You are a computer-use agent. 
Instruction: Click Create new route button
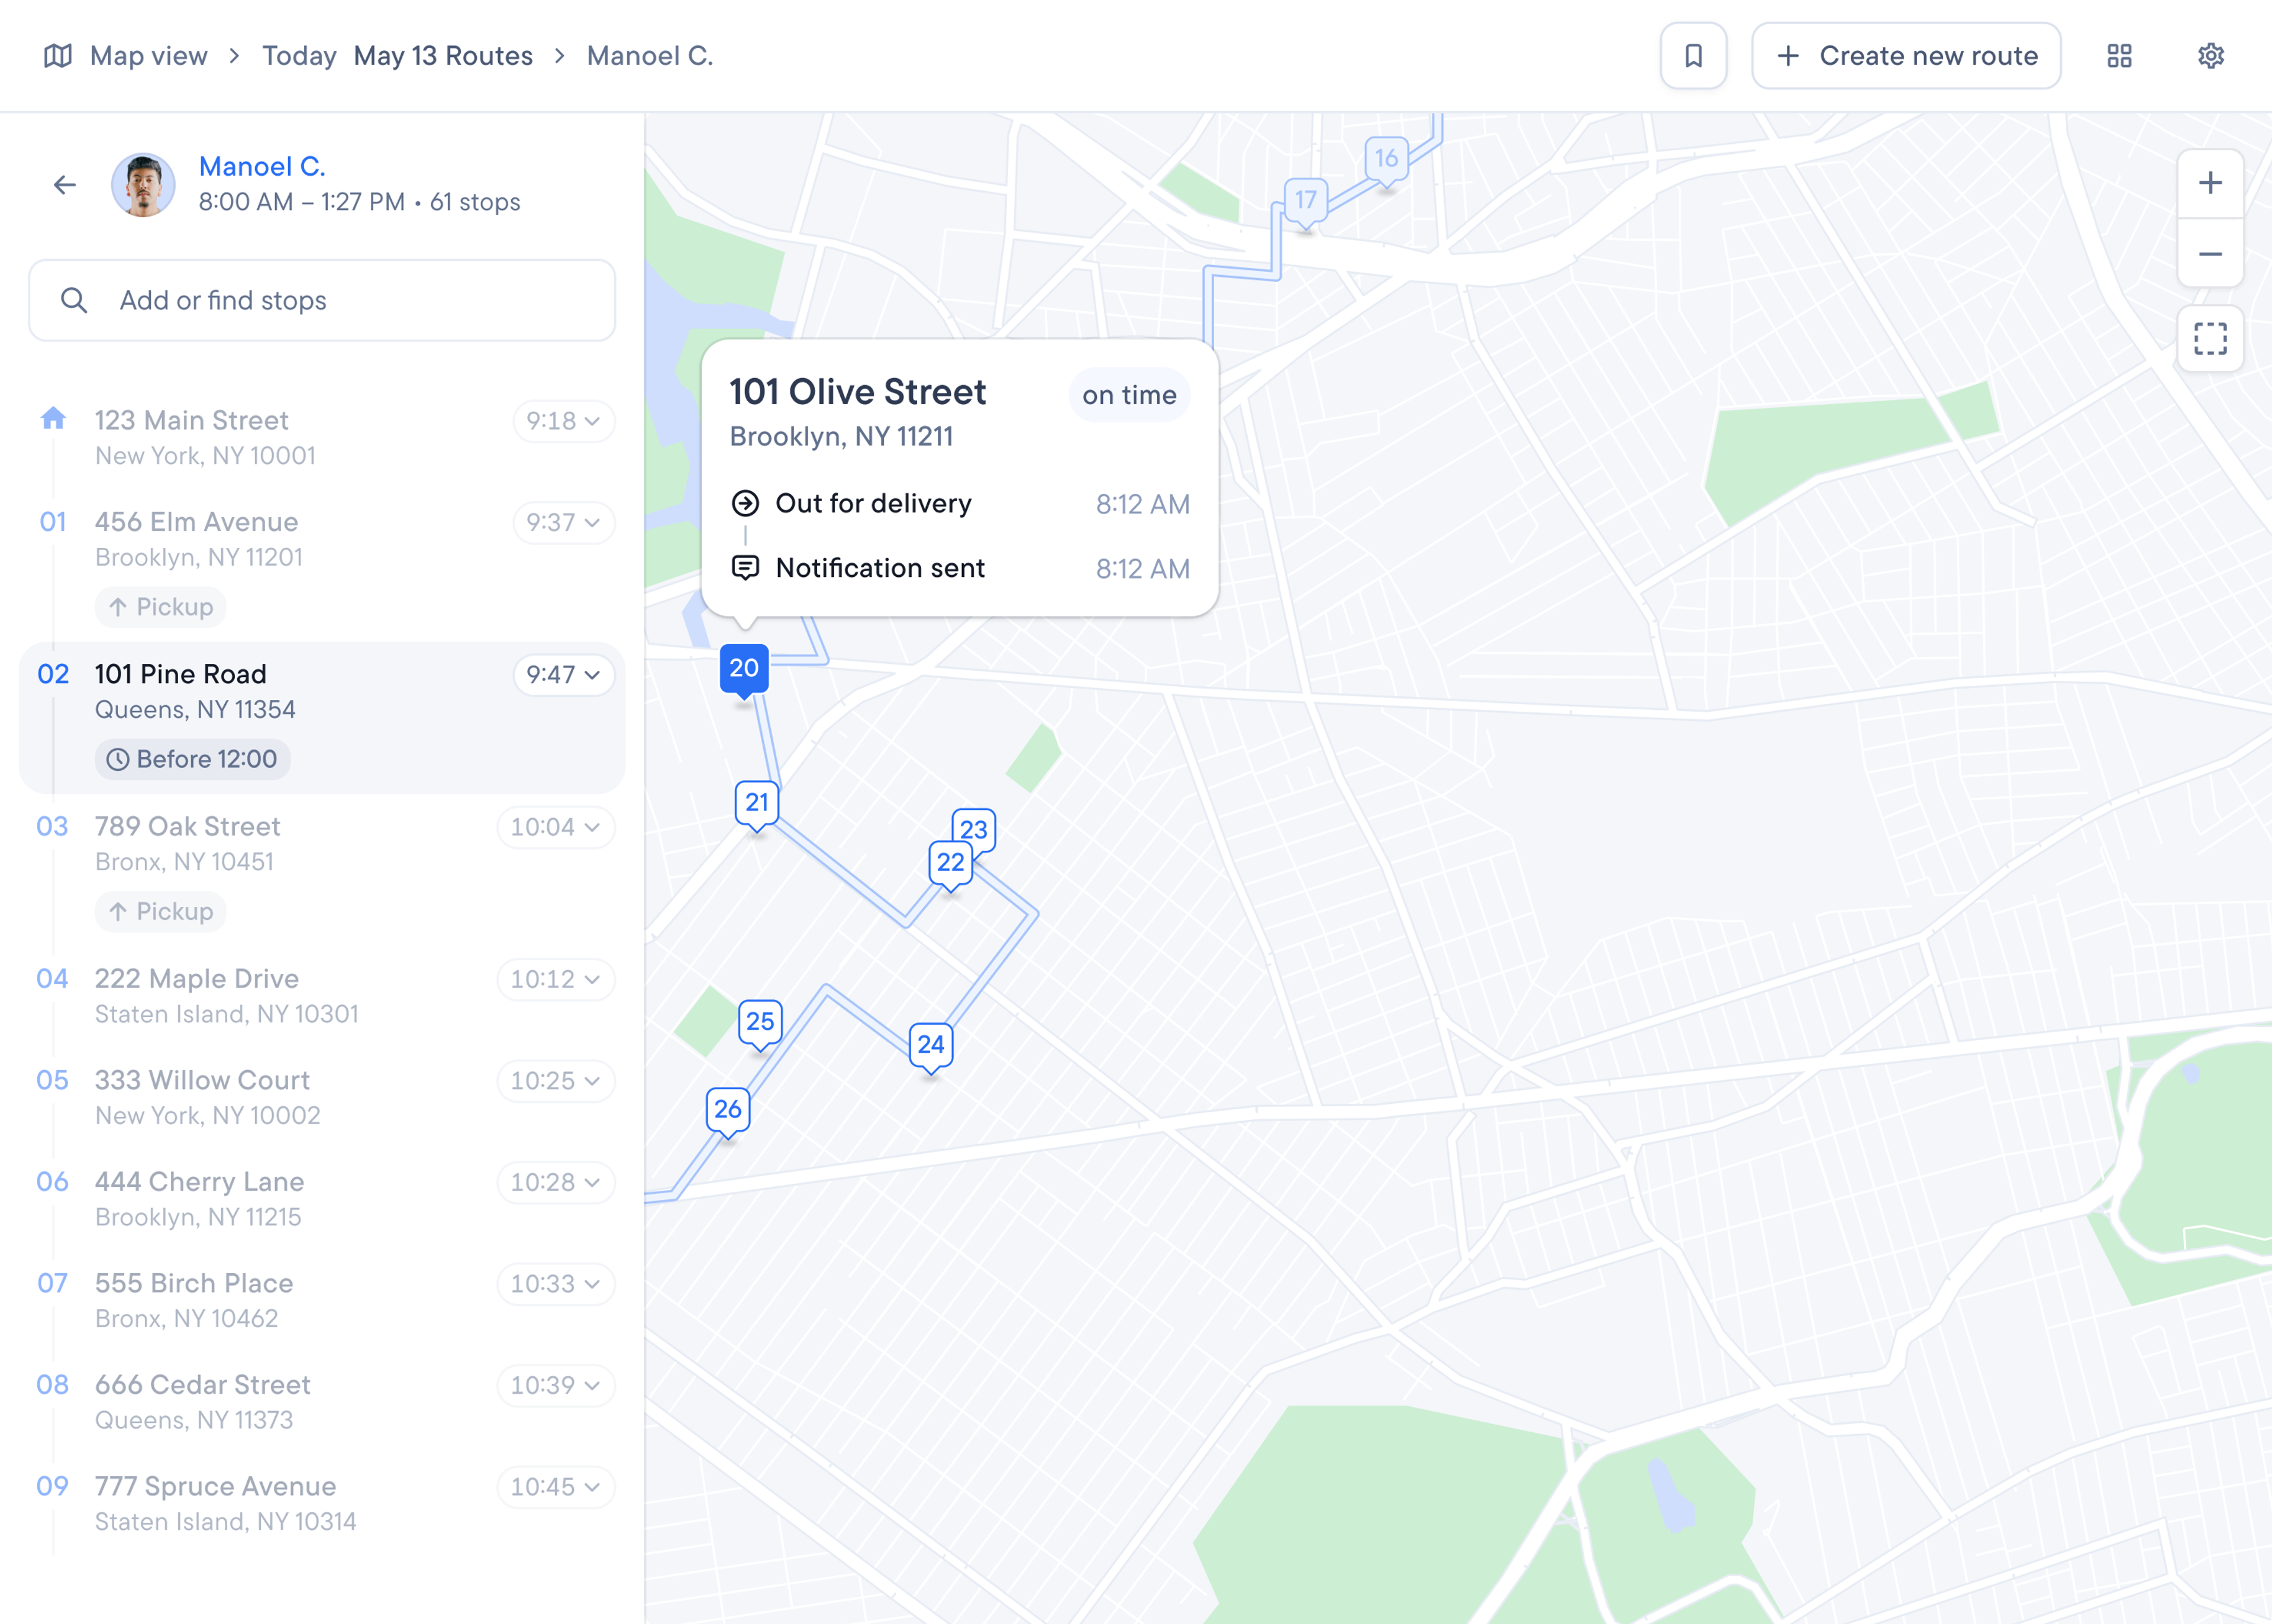coord(1906,56)
